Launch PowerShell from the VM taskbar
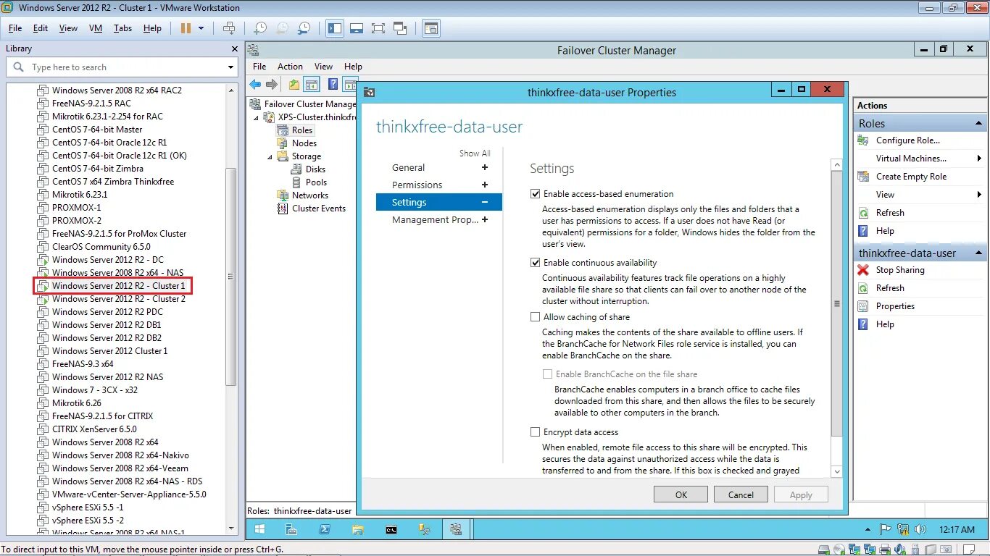The width and height of the screenshot is (990, 556). (325, 530)
